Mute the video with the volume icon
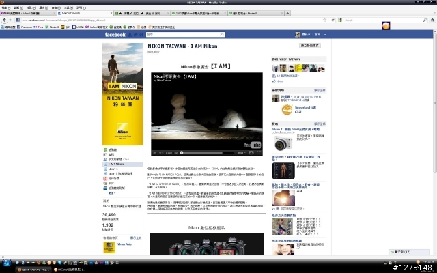This screenshot has height=273, width=437. pyautogui.click(x=161, y=153)
